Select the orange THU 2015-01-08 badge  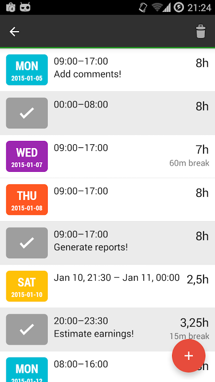(x=27, y=200)
